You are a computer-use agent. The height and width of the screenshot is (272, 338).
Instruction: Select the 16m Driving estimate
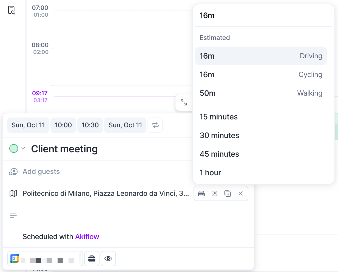(261, 56)
